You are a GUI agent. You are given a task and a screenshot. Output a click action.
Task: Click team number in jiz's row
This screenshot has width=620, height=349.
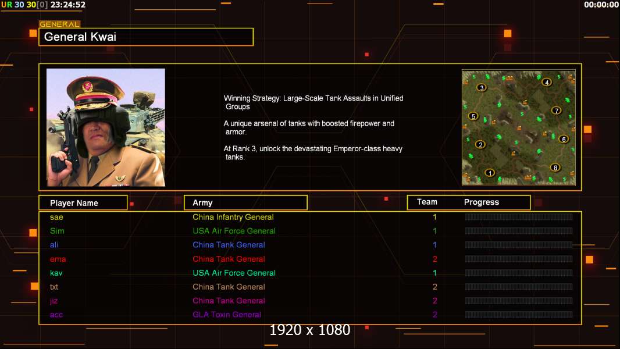point(434,301)
